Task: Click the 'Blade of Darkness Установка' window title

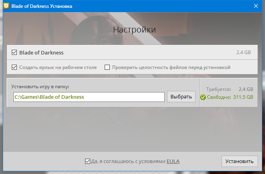Action: tap(42, 6)
